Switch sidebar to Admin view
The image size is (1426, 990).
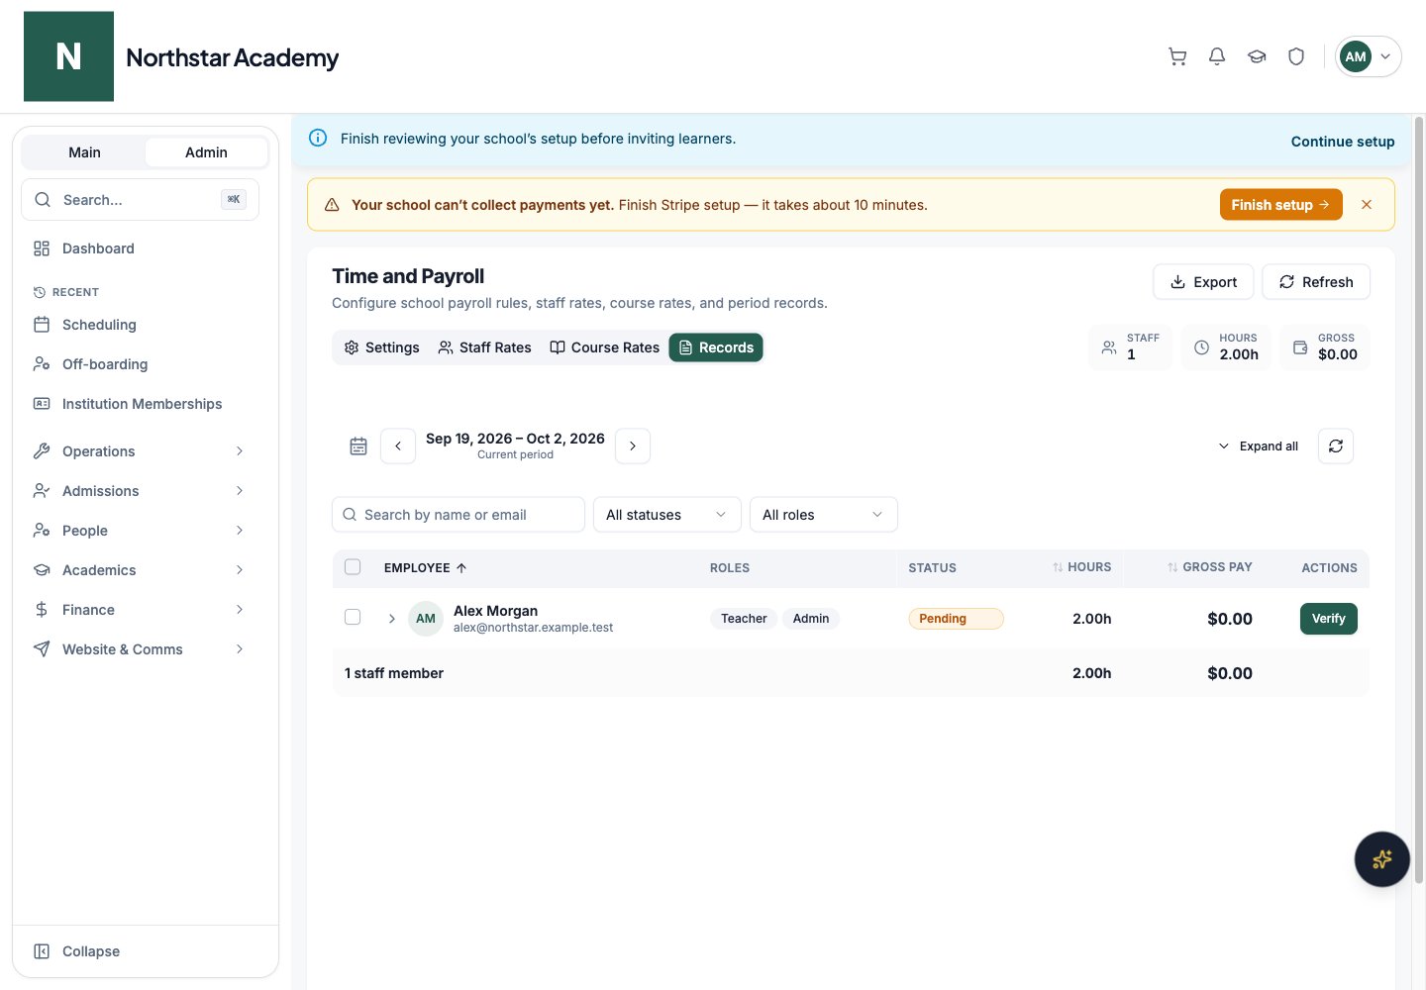[x=206, y=152]
